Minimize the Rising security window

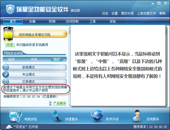coord(153,3)
